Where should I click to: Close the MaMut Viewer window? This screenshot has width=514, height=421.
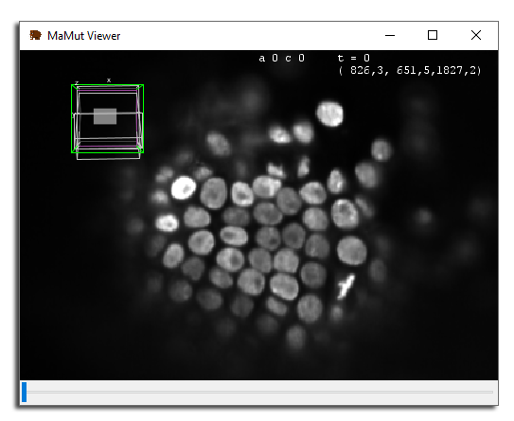(476, 35)
